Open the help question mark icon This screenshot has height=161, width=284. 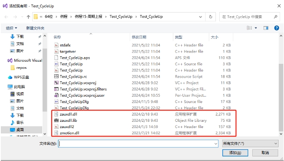[x=276, y=28]
